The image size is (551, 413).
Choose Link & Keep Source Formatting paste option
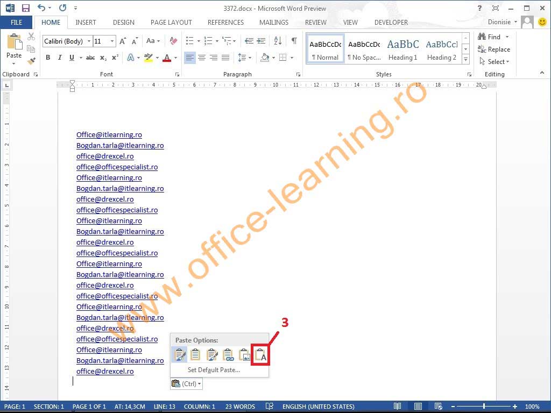228,355
